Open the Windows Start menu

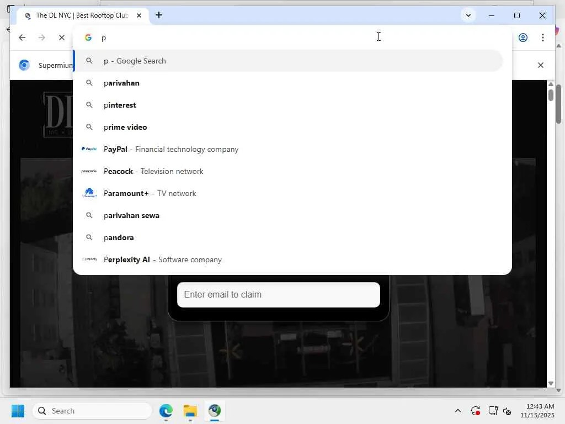click(18, 411)
